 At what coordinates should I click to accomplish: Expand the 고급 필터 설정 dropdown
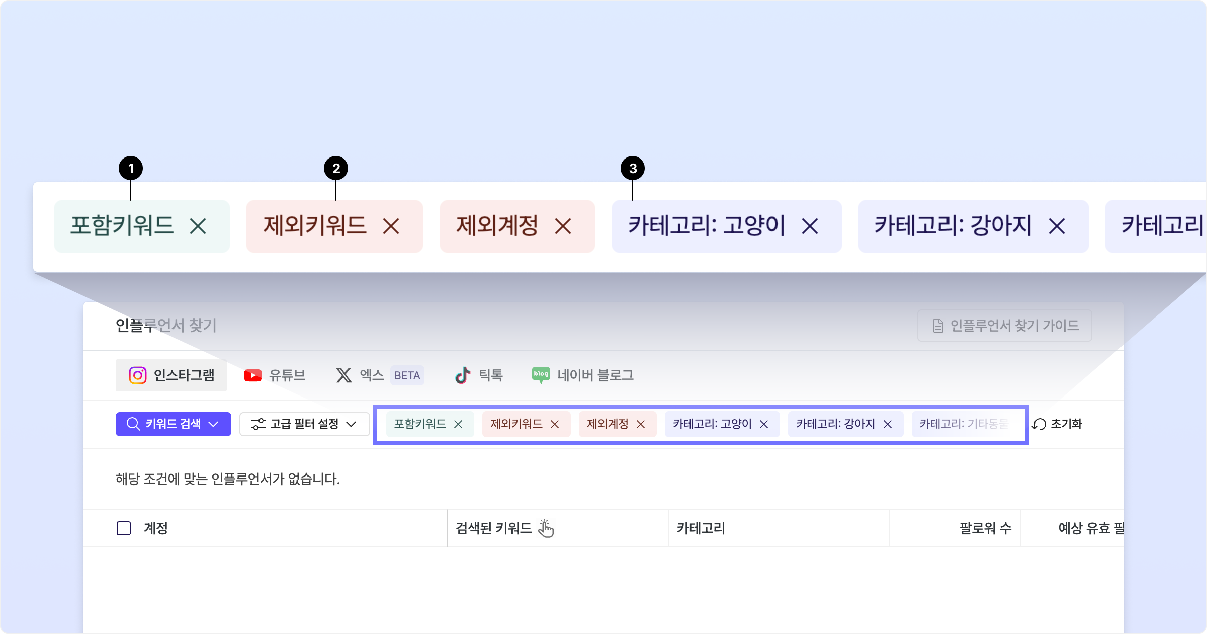click(x=304, y=424)
